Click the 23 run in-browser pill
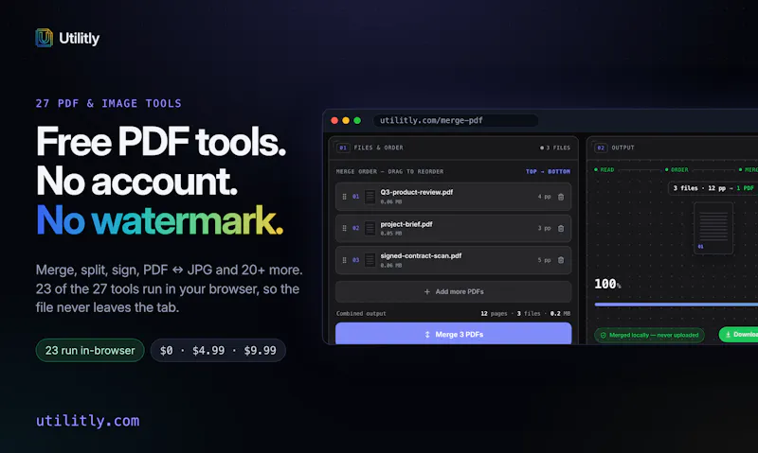The image size is (758, 453). 90,350
